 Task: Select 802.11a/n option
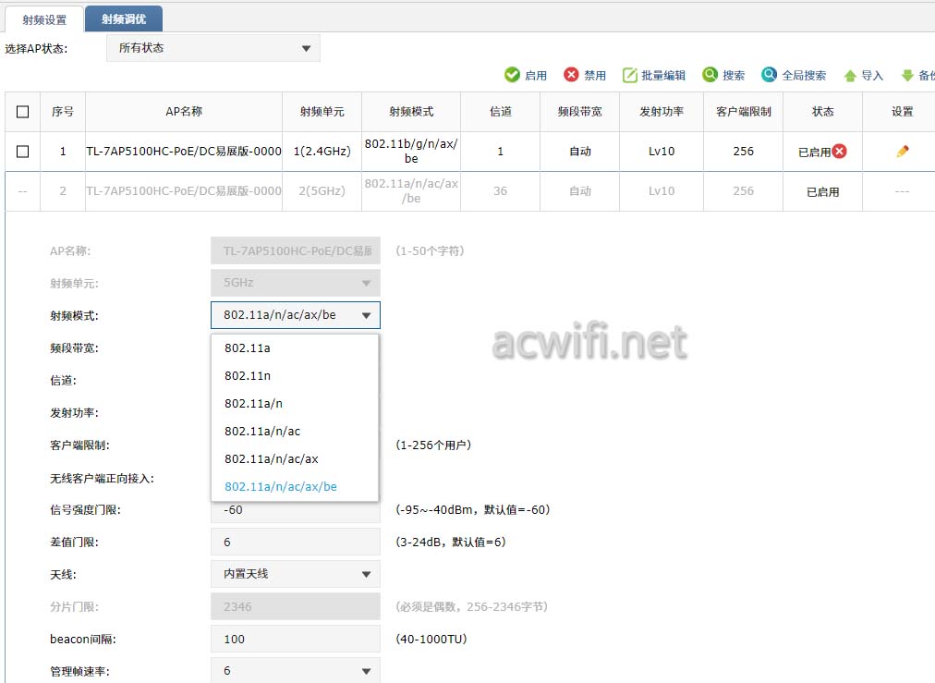point(295,403)
